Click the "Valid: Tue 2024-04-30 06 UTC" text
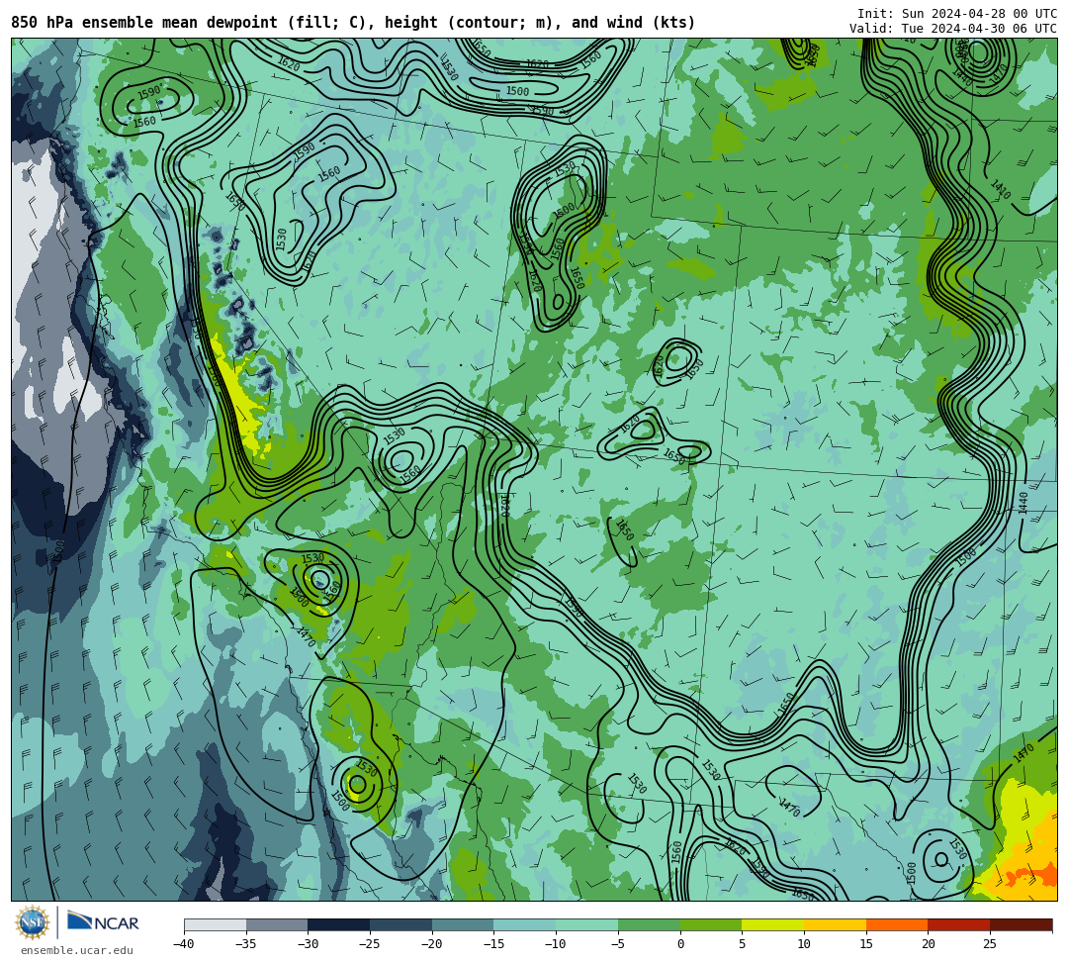1068x963 pixels. pos(953,29)
